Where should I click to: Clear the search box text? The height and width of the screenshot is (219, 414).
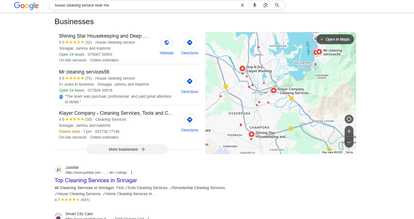(x=242, y=5)
